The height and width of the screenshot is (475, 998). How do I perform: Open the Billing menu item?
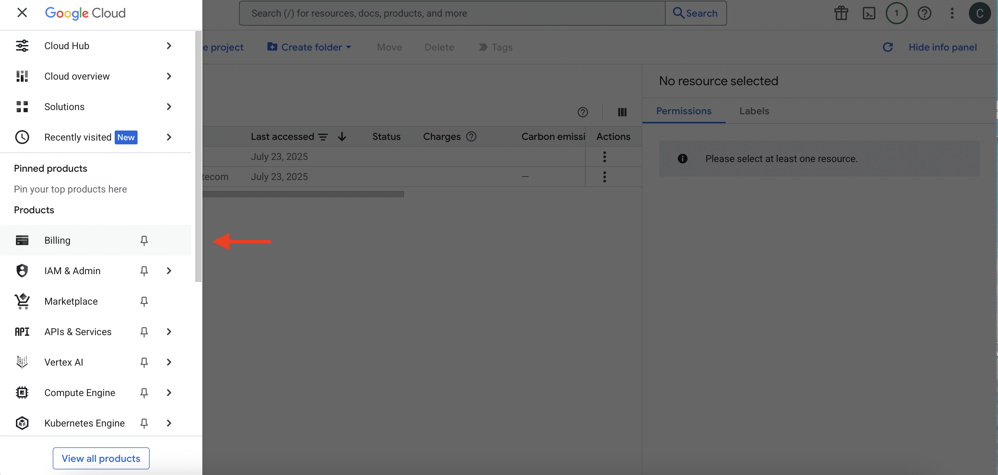pos(96,240)
